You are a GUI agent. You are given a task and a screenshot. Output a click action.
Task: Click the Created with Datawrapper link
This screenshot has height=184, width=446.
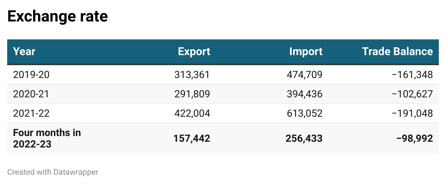point(53,172)
